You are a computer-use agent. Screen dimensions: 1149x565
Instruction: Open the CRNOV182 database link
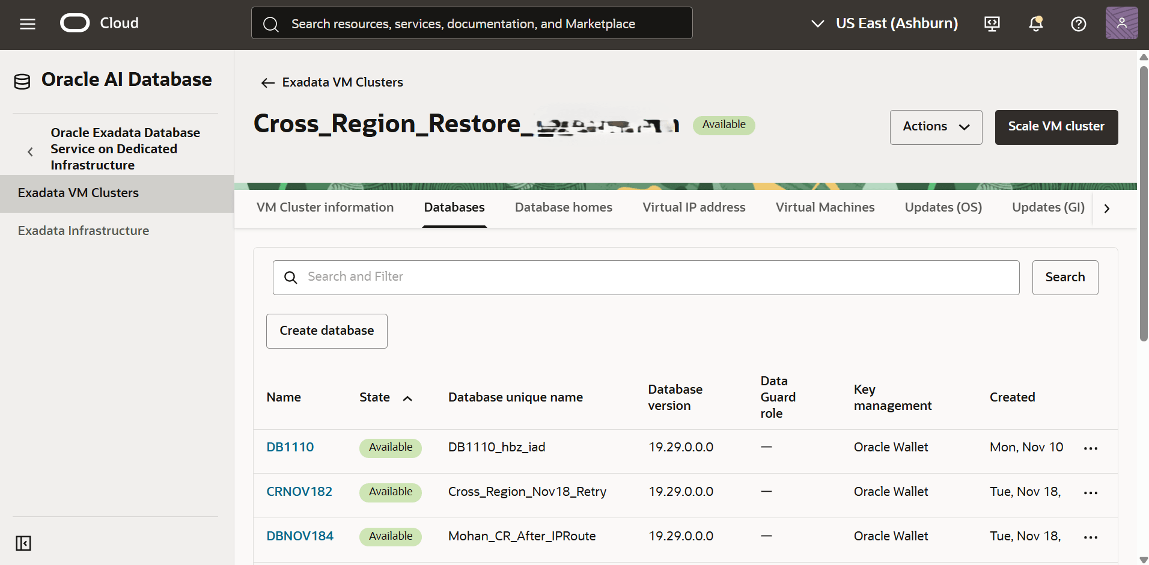click(x=299, y=491)
